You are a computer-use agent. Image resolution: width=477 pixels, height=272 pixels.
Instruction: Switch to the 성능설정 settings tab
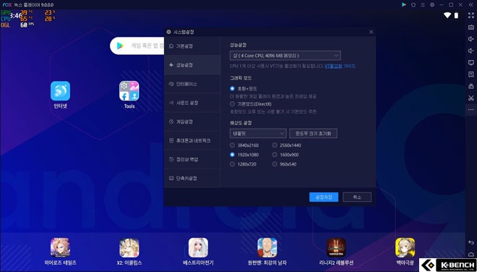(x=192, y=65)
